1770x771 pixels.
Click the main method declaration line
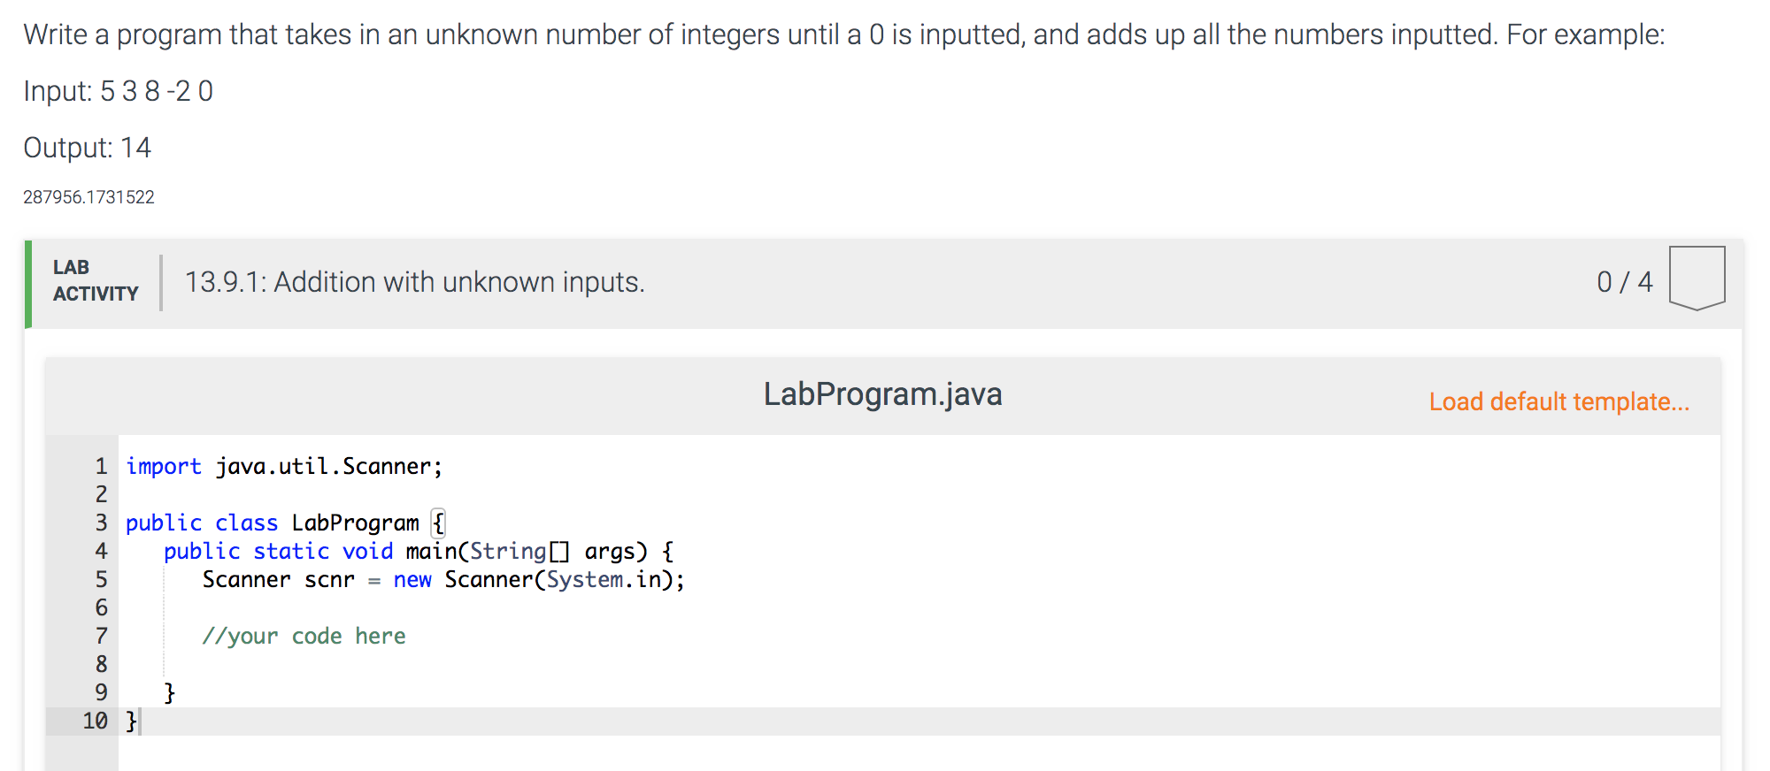(x=418, y=552)
